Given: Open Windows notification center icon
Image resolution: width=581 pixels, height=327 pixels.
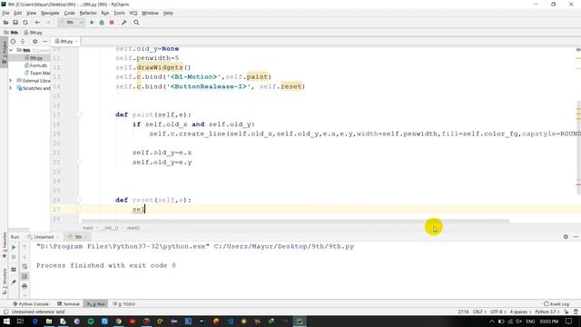Looking at the screenshot, I should point(569,322).
